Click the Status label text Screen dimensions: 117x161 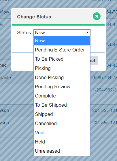(x=24, y=33)
